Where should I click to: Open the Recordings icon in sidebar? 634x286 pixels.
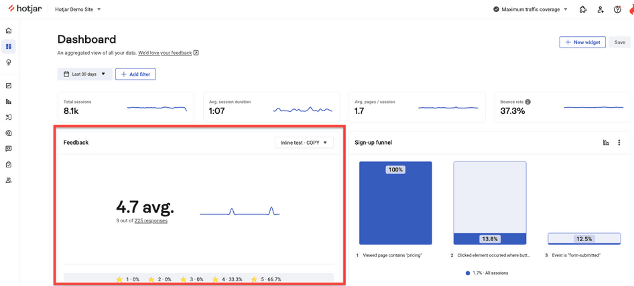(9, 117)
